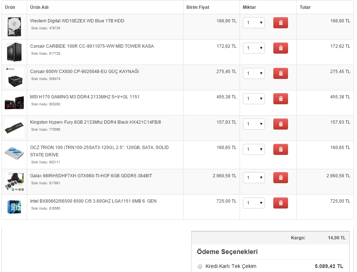Open quantity dropdown for Intel i5 6500
Viewport: 357px width, 272px height.
[254, 203]
